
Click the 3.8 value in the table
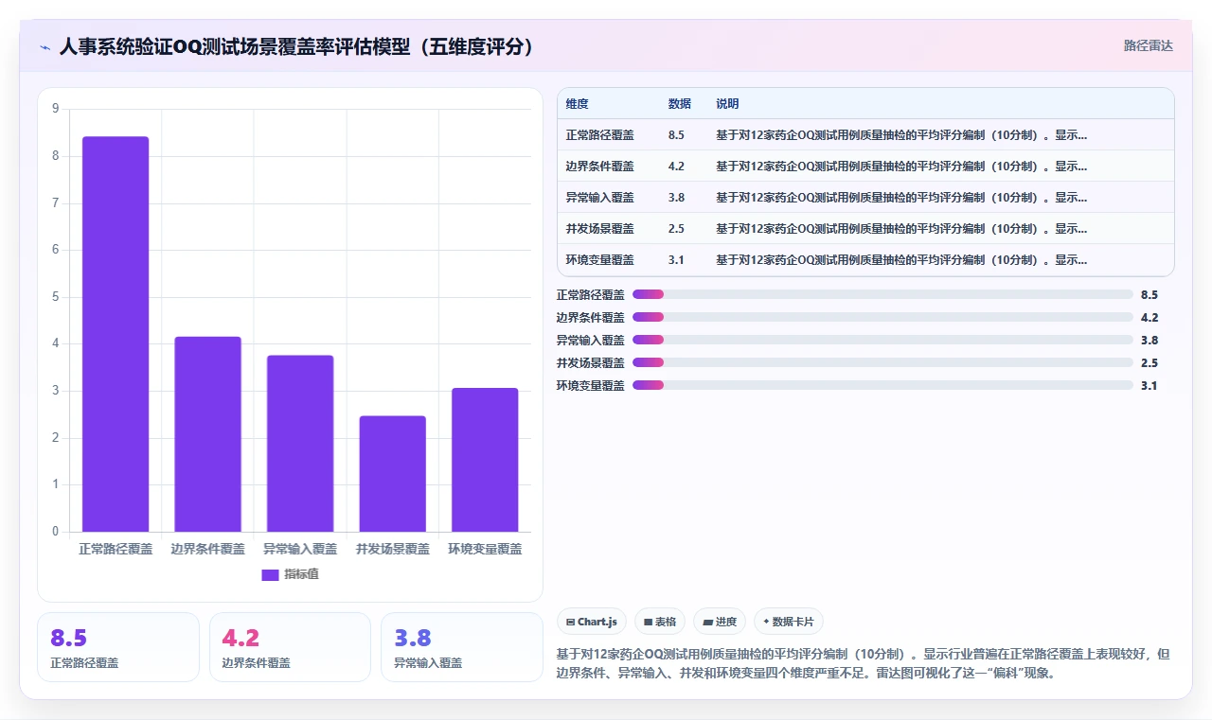pos(676,198)
